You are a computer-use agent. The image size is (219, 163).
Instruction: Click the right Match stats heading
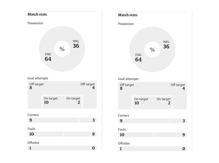pos(127,15)
